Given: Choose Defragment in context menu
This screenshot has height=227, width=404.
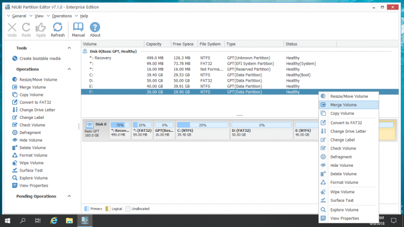Looking at the screenshot, I should pos(349,157).
